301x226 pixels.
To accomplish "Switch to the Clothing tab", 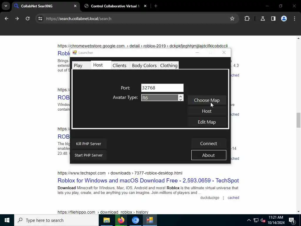I will 168,66.
